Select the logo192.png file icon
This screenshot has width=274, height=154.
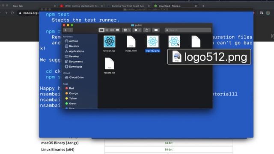(x=152, y=41)
